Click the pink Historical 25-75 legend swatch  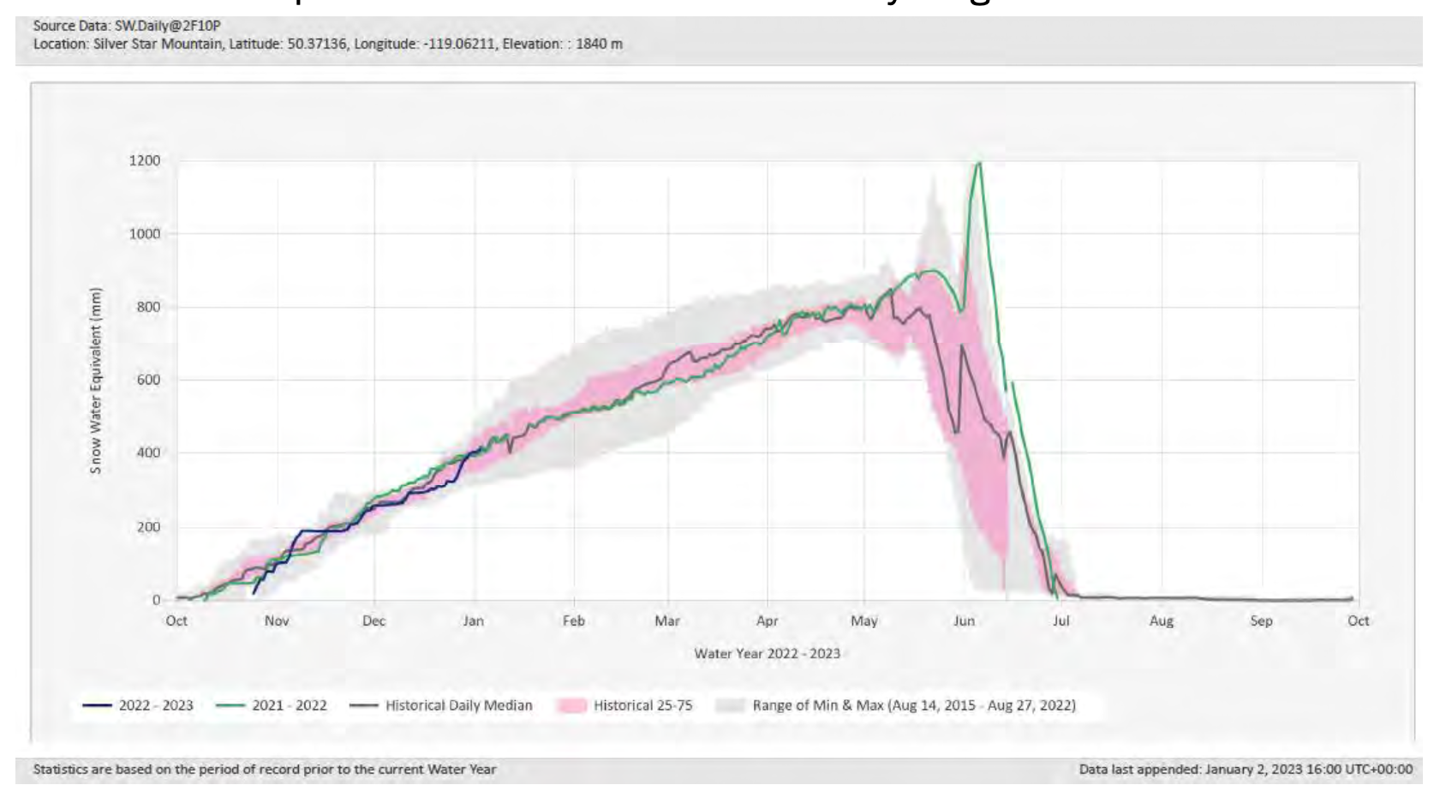tap(571, 705)
